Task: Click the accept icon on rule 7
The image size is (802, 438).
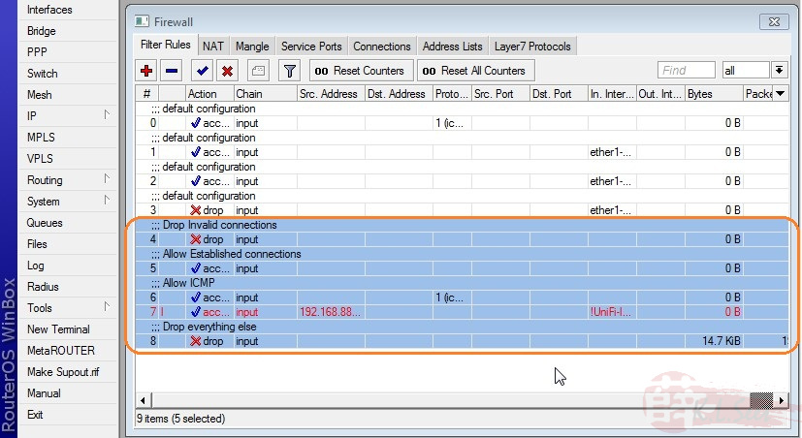Action: [195, 312]
